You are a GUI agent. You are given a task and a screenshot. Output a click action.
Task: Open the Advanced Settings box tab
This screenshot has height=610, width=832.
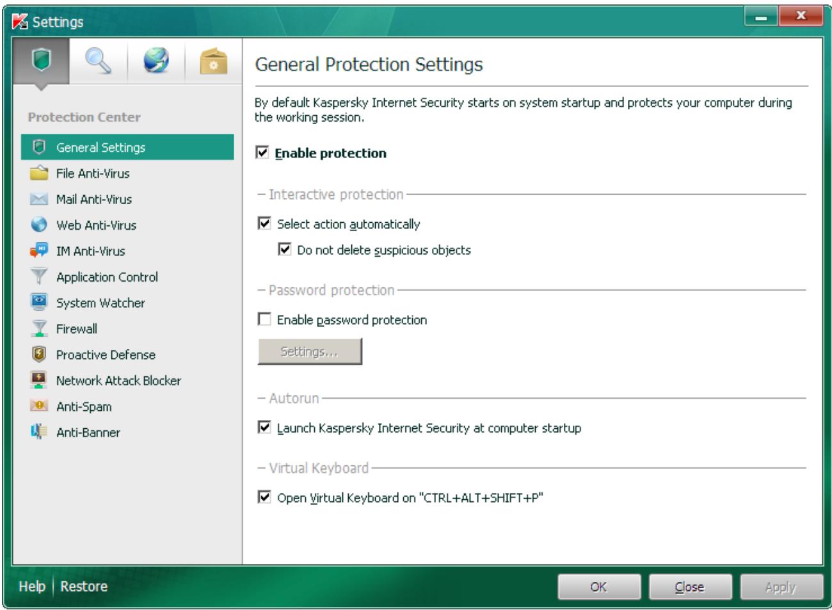tap(214, 61)
